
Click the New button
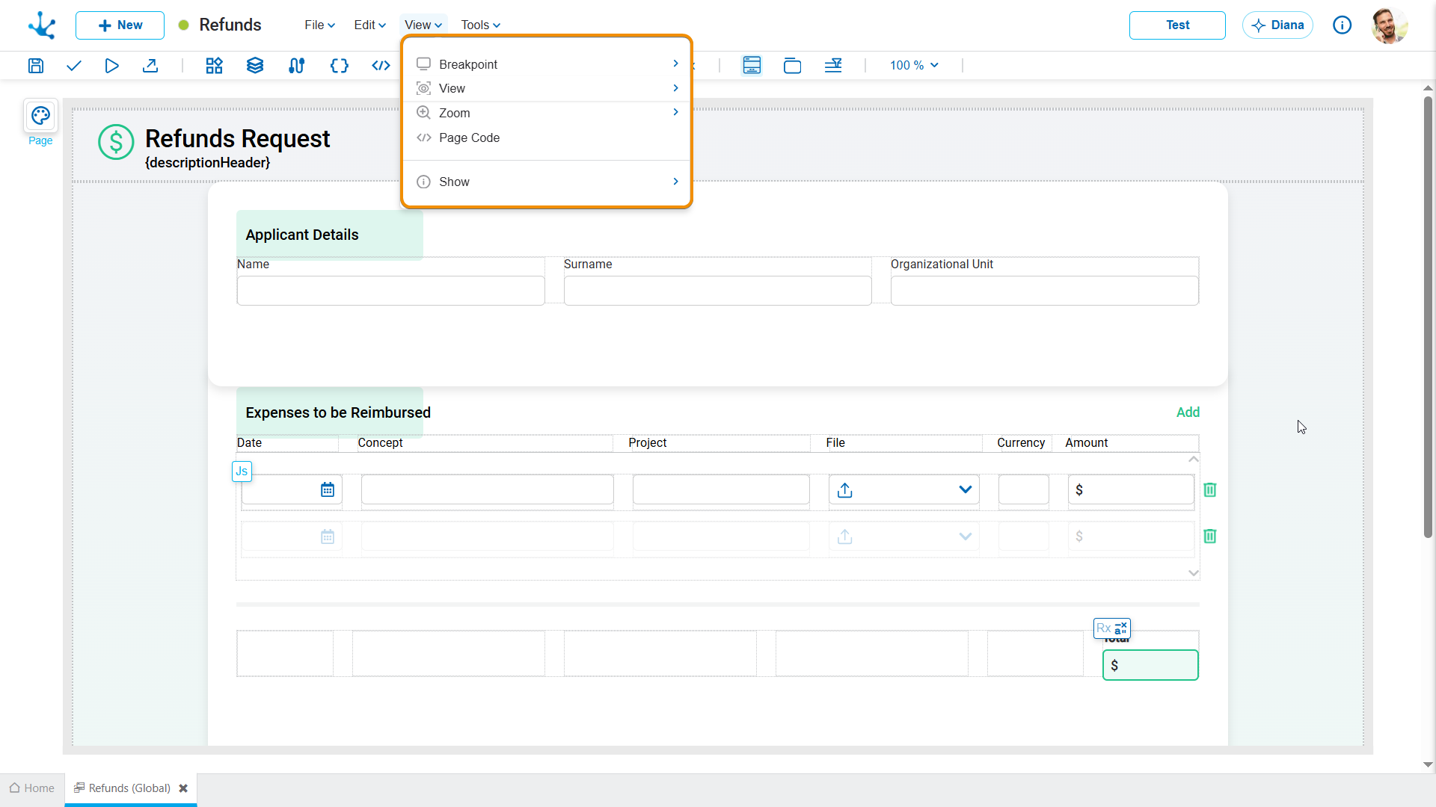pos(120,25)
